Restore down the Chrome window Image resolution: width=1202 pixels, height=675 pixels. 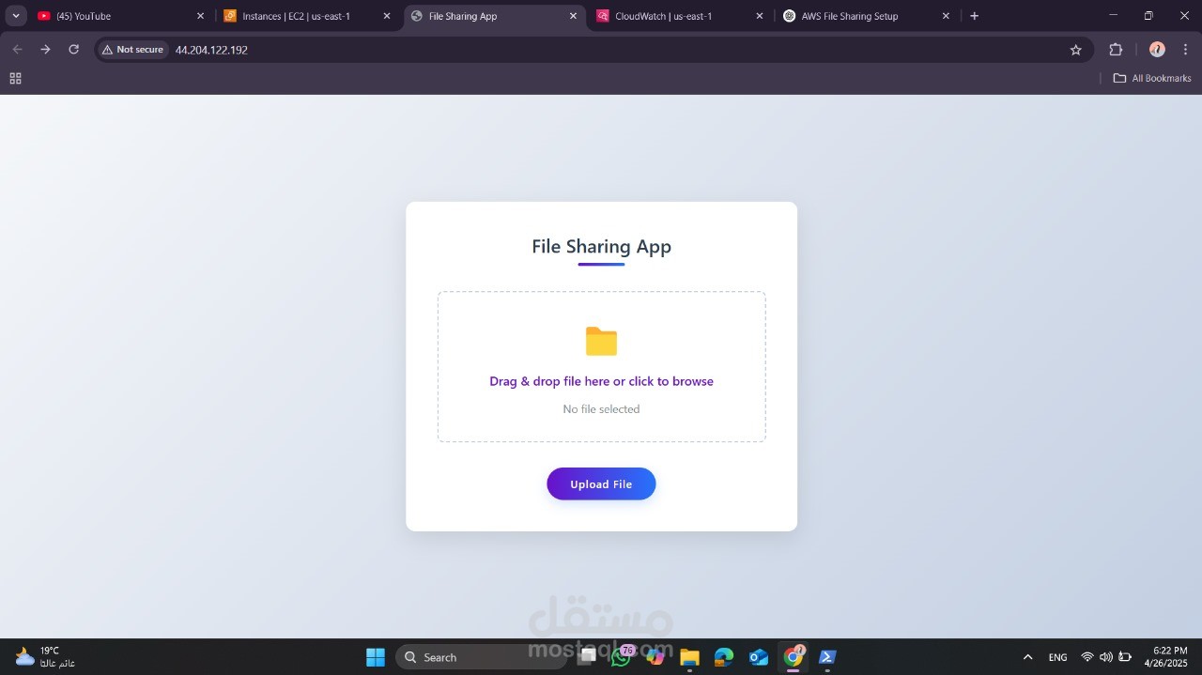tap(1148, 16)
